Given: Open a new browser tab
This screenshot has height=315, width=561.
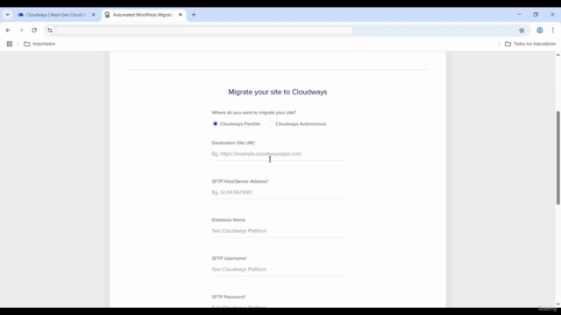Looking at the screenshot, I should coord(194,15).
